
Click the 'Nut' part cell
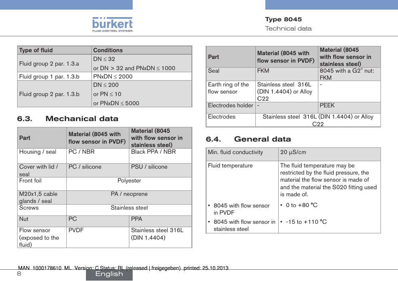(42, 221)
